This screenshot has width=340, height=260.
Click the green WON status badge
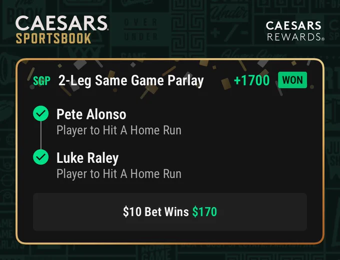pos(292,80)
